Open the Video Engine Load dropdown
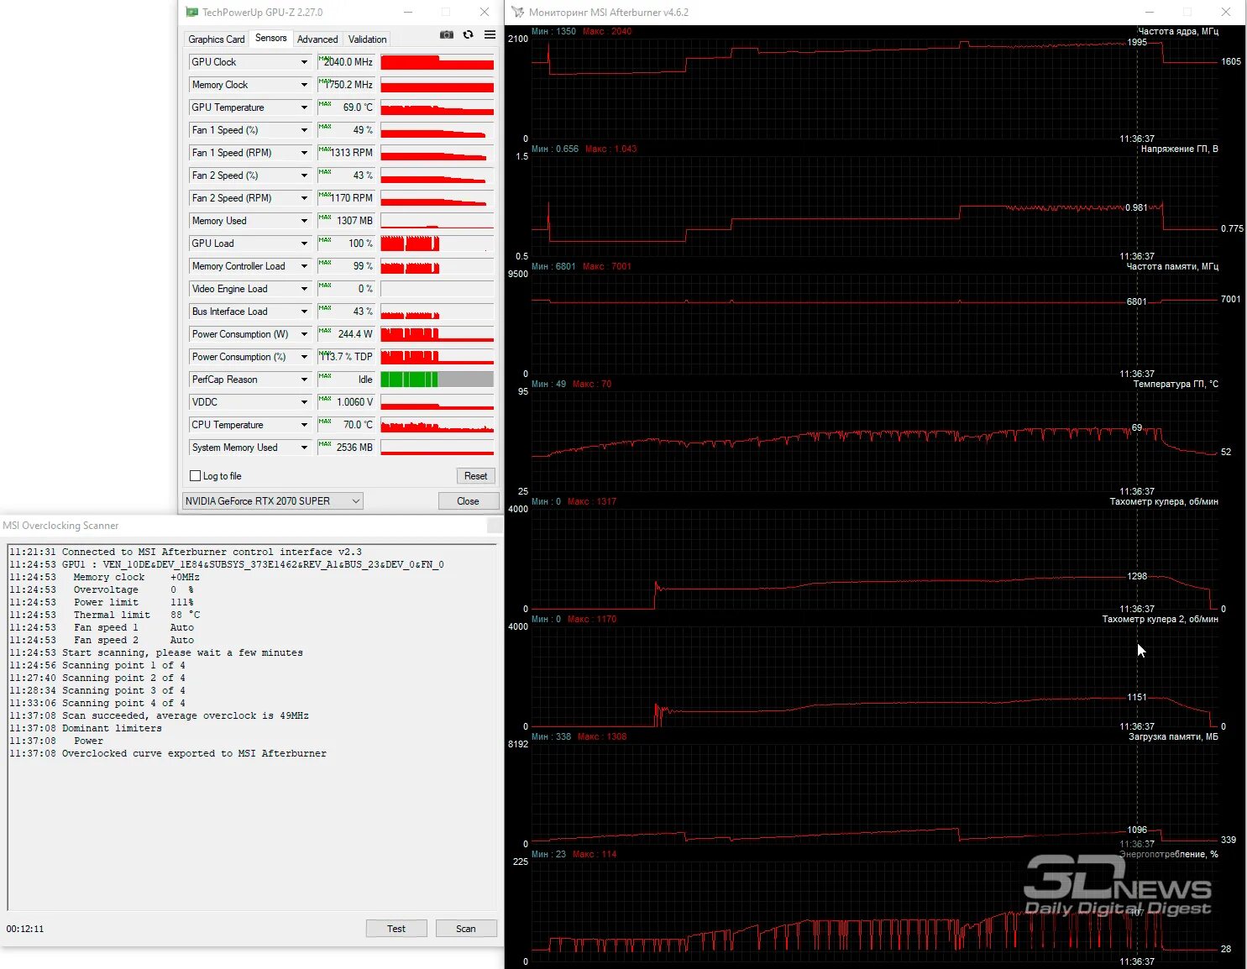This screenshot has width=1247, height=969. pos(304,289)
